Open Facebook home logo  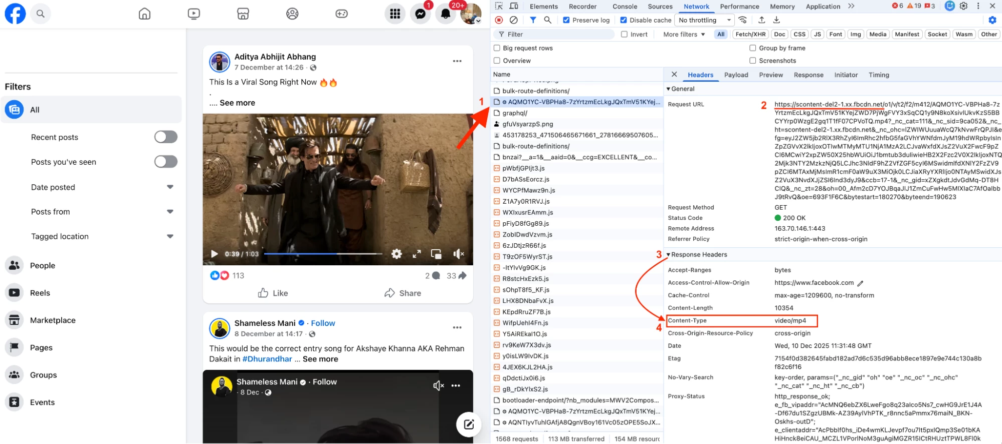pos(15,14)
